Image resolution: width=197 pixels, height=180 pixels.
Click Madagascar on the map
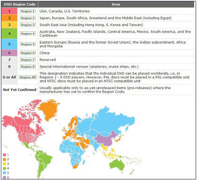[83, 162]
